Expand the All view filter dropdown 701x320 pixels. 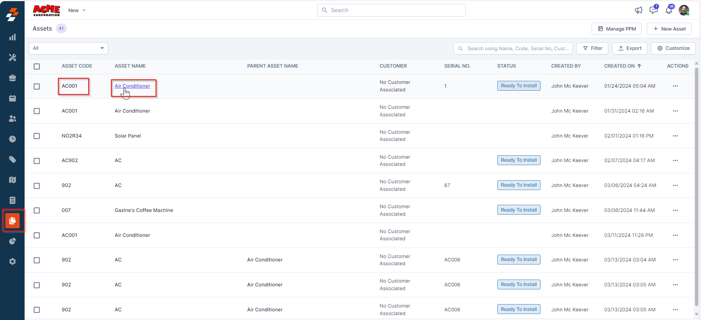coord(69,48)
